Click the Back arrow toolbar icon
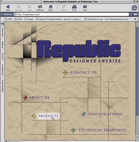This screenshot has width=139, height=142. 8,7
